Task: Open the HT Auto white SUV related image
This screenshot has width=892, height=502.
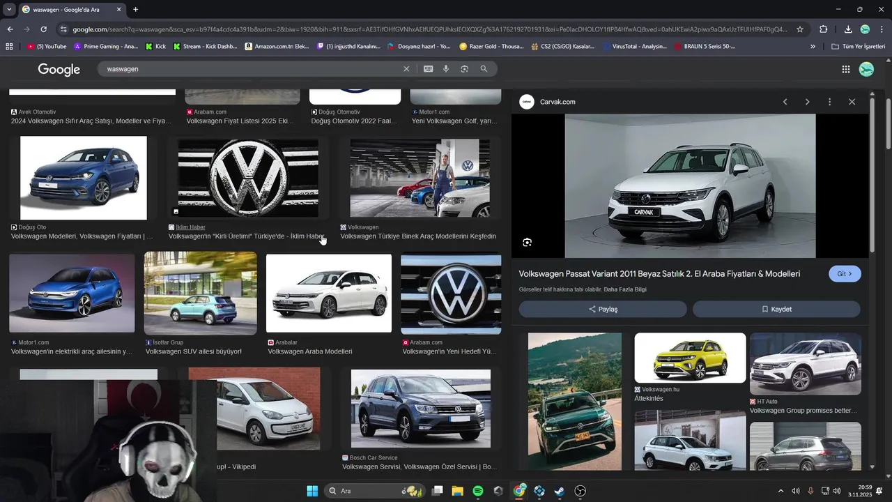Action: pyautogui.click(x=806, y=364)
